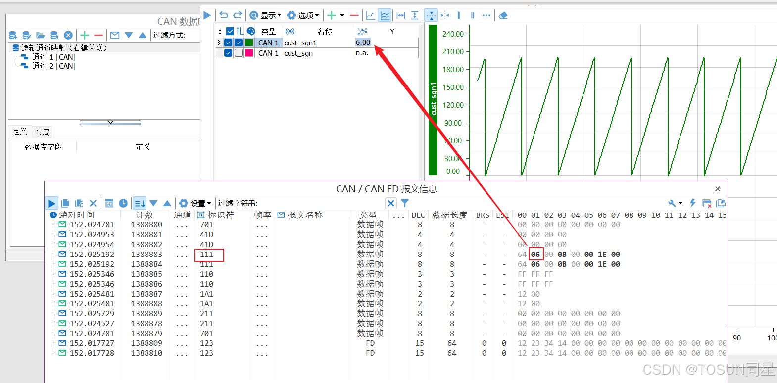Image resolution: width=777 pixels, height=383 pixels.
Task: Click the sort order icon in signal header
Action: click(x=240, y=31)
